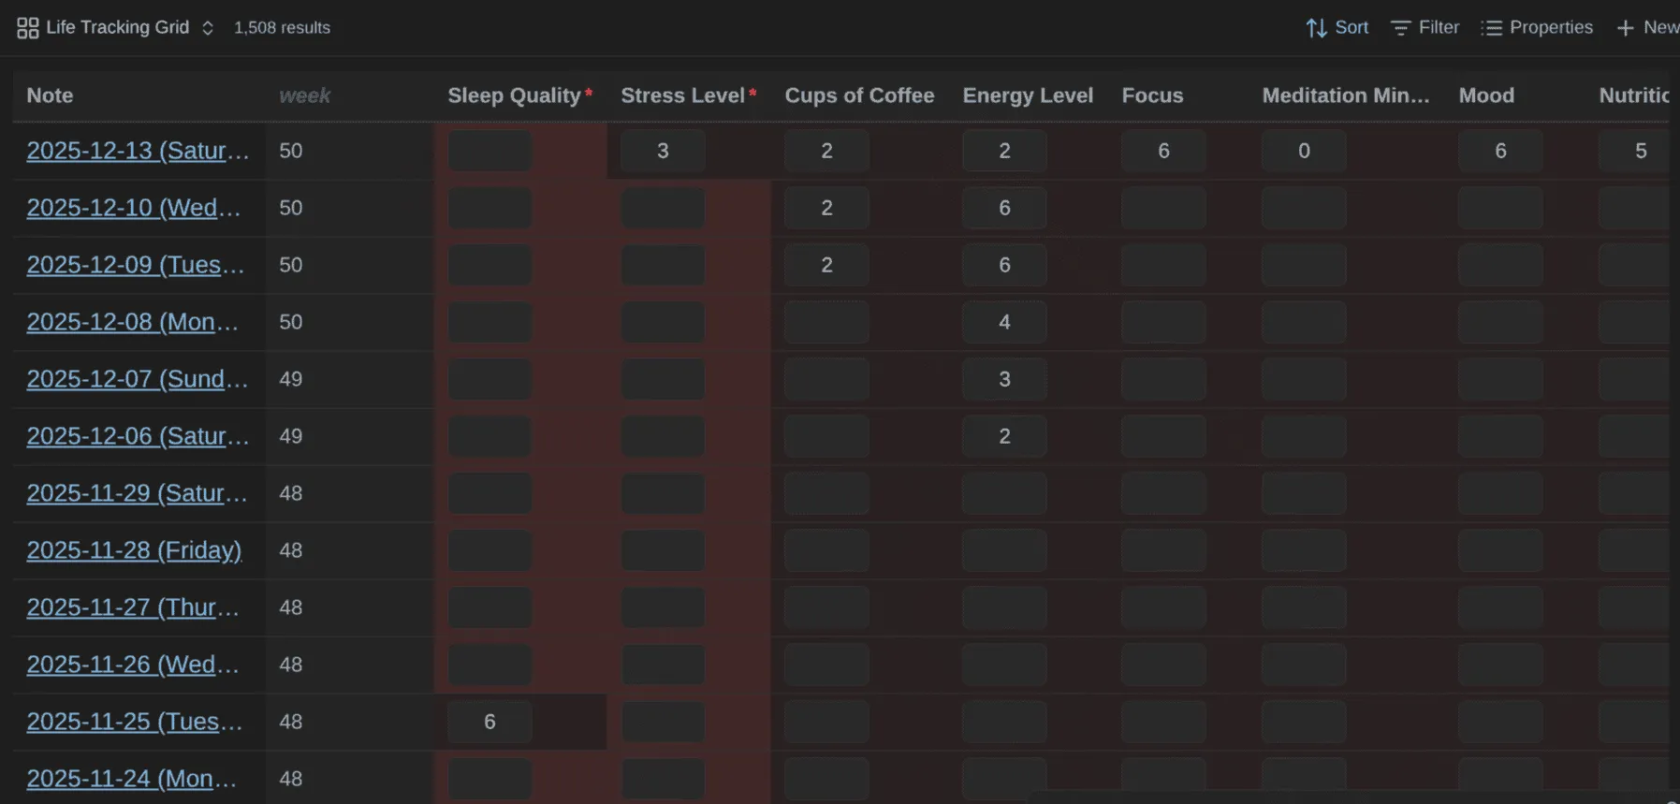Click the Properties list icon
Image resolution: width=1680 pixels, height=804 pixels.
pyautogui.click(x=1491, y=28)
